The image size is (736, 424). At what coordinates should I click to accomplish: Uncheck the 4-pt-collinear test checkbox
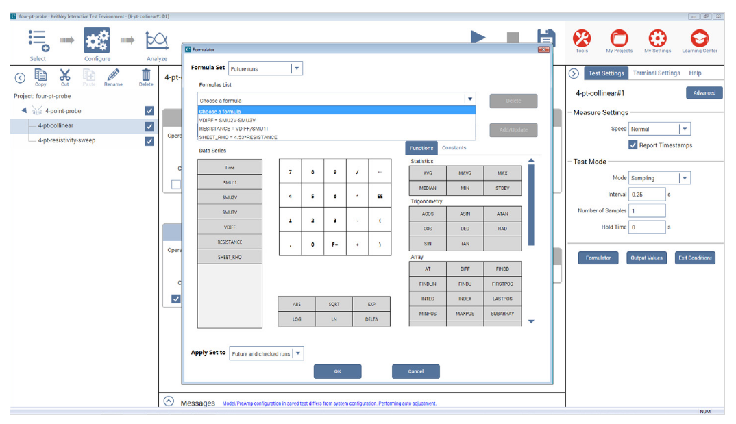[x=149, y=126]
